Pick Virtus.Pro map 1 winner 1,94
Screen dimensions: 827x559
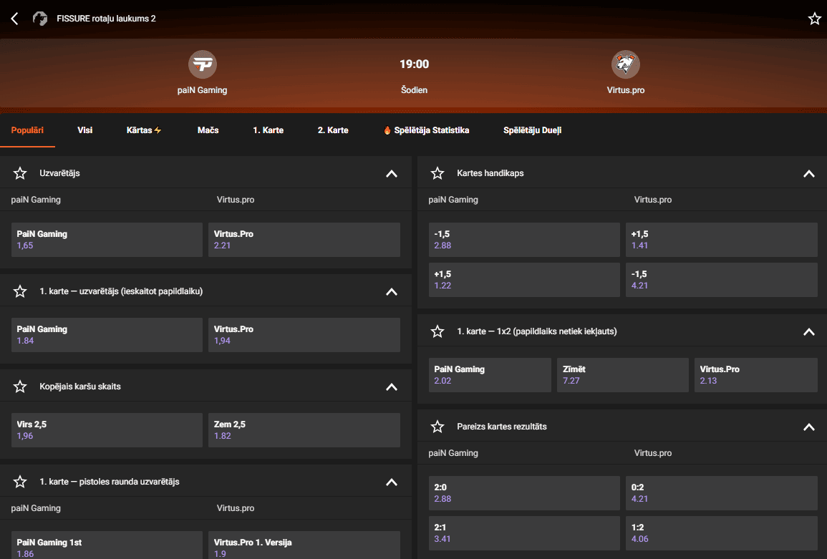304,335
